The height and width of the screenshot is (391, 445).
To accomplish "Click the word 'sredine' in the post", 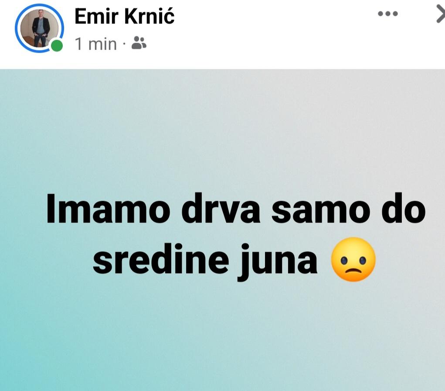I will pos(161,258).
